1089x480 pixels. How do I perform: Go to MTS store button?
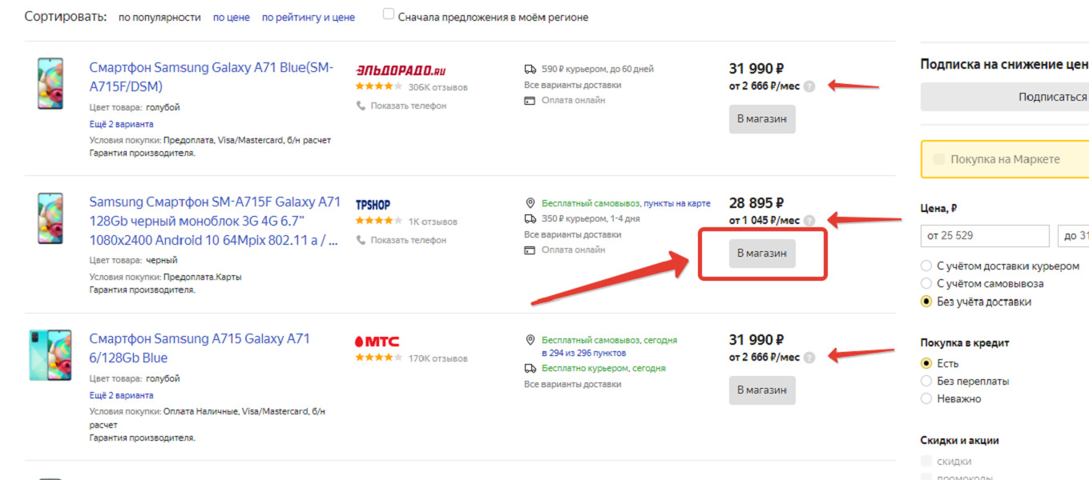click(762, 390)
